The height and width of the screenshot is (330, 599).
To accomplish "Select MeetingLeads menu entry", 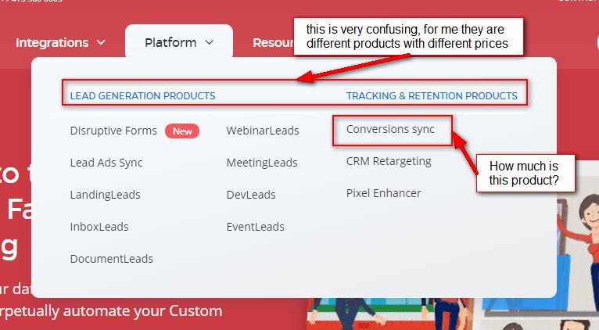I will pyautogui.click(x=262, y=163).
